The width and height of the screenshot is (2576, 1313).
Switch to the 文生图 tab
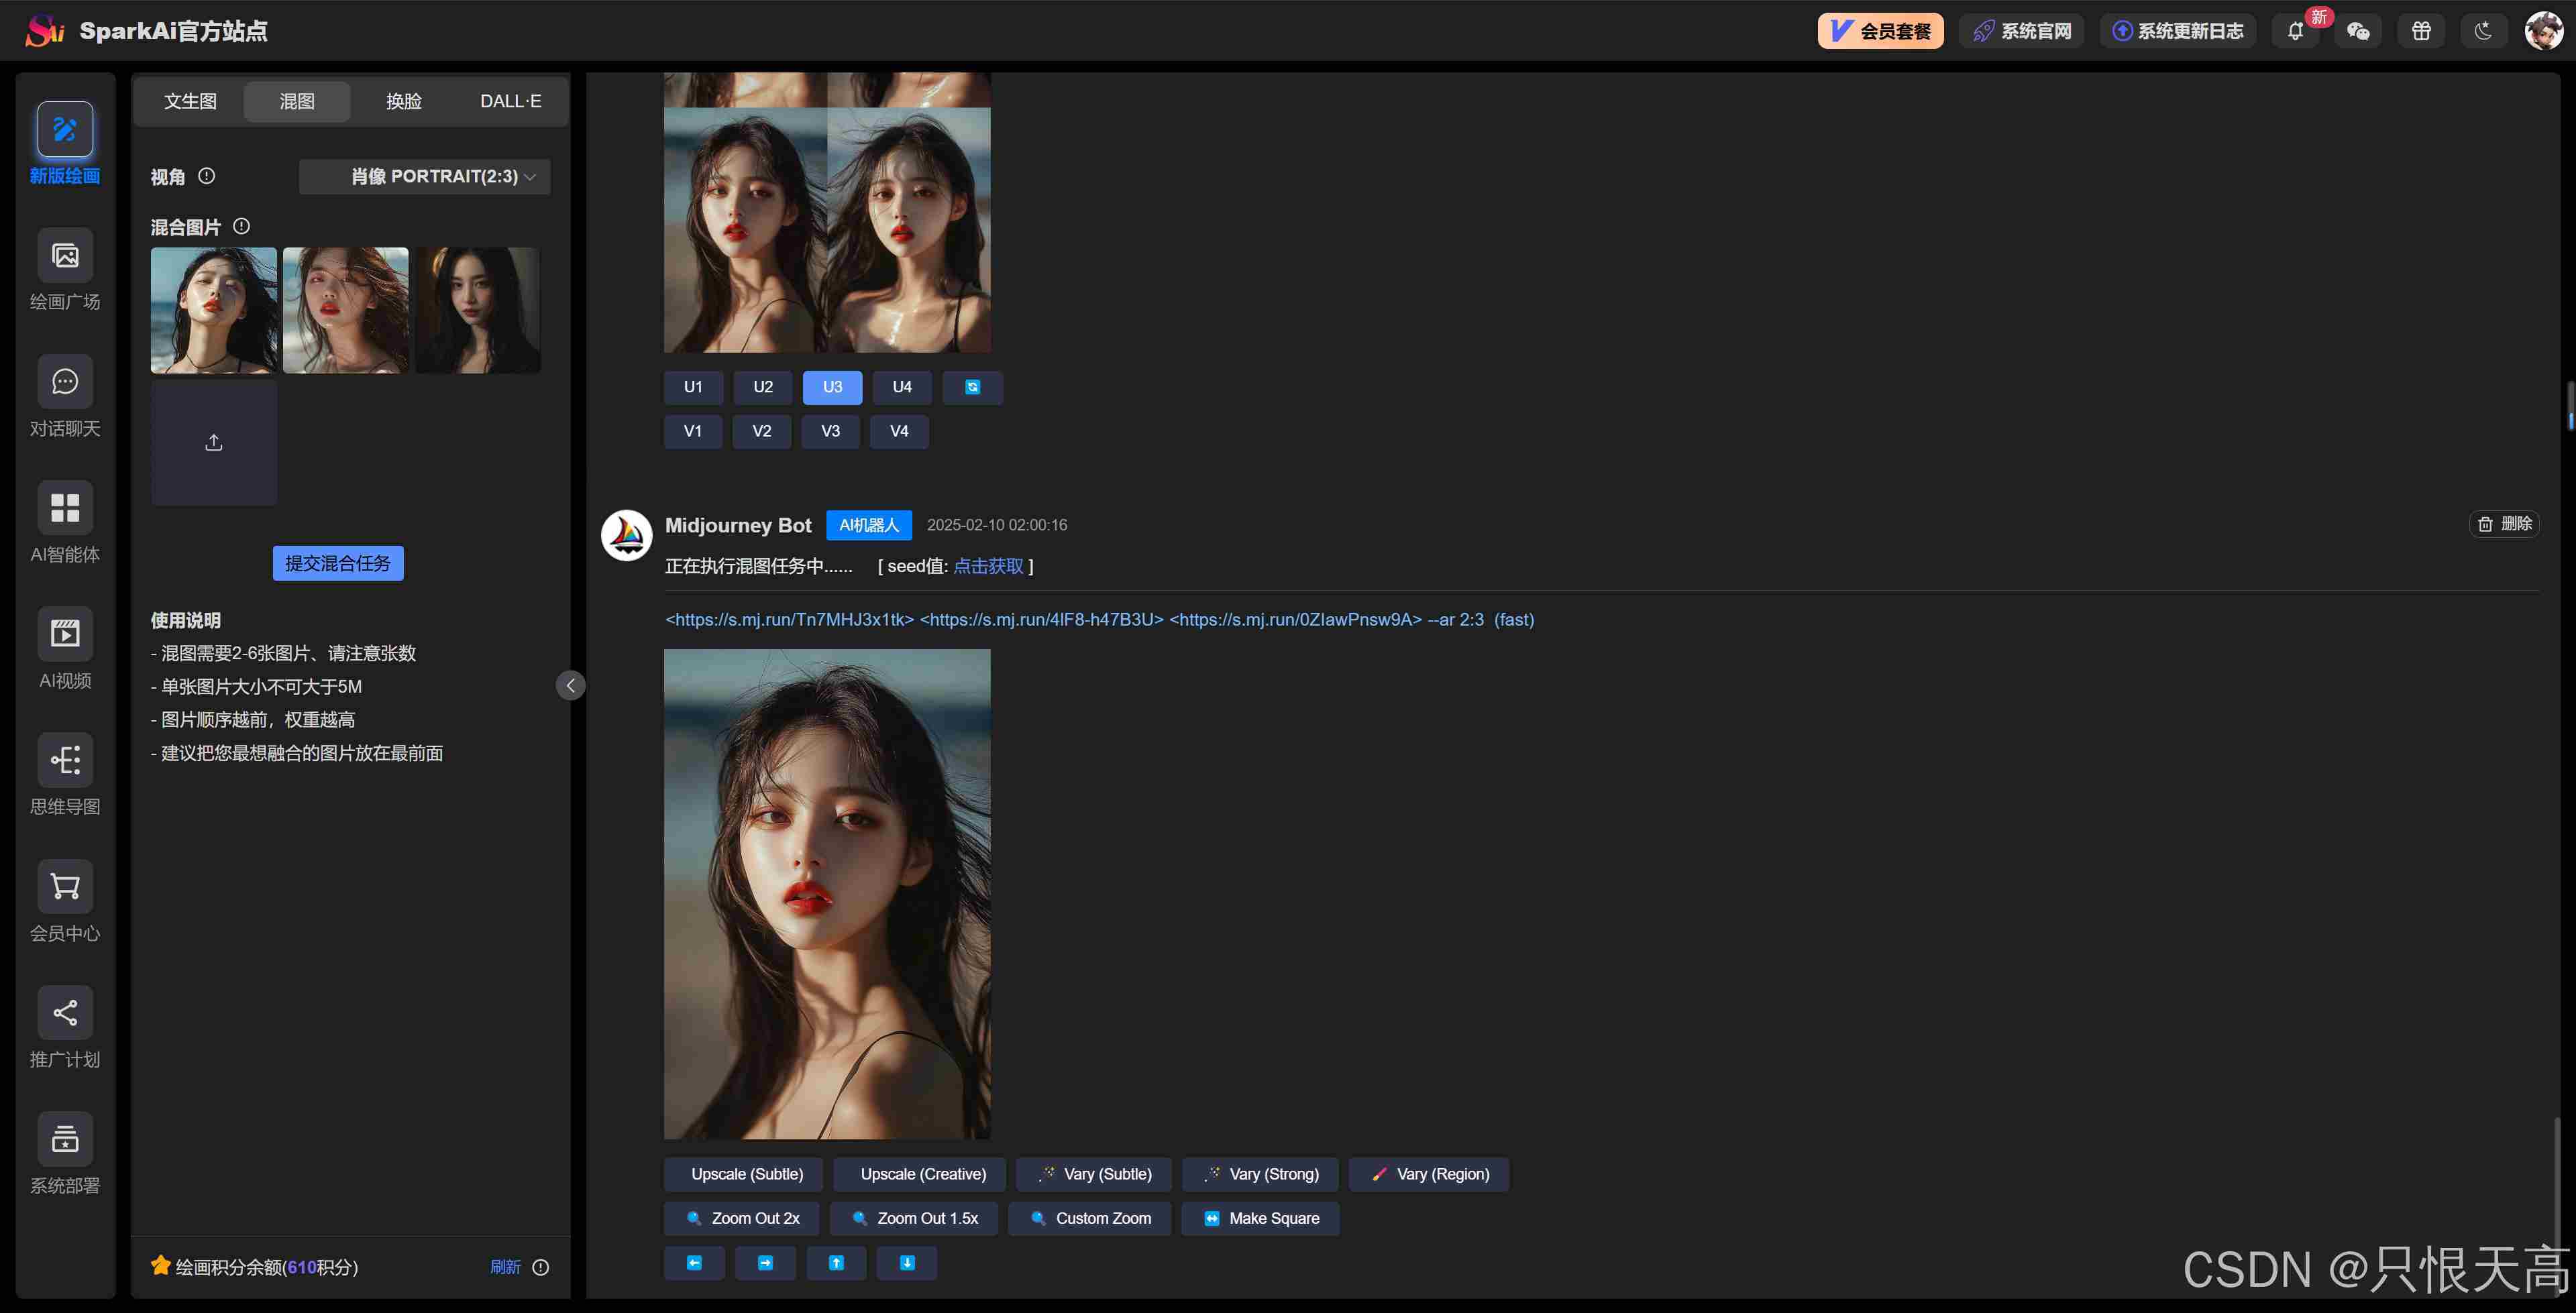pos(190,101)
